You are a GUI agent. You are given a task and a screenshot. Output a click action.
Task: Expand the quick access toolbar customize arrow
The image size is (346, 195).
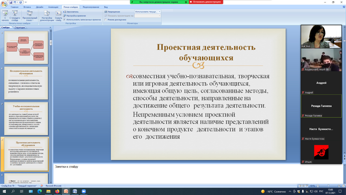click(x=26, y=2)
